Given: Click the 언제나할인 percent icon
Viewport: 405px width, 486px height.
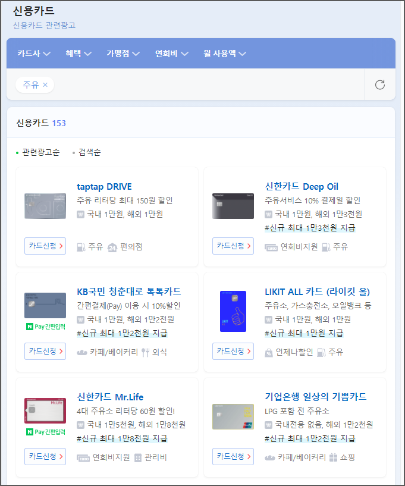Looking at the screenshot, I should click(269, 353).
